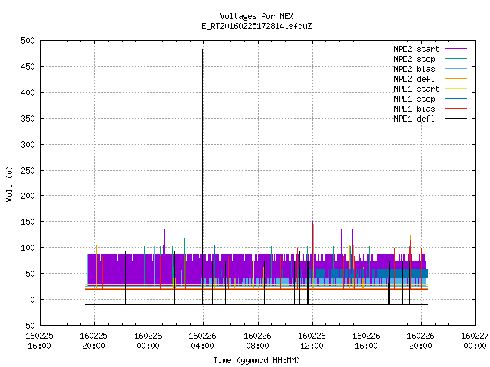Click the 450 y-axis tick label

click(28, 67)
